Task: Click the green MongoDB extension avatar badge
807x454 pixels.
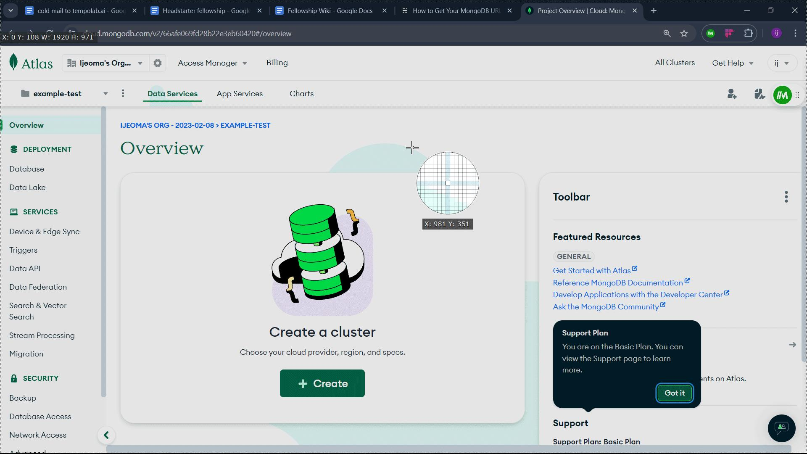Action: click(x=782, y=95)
